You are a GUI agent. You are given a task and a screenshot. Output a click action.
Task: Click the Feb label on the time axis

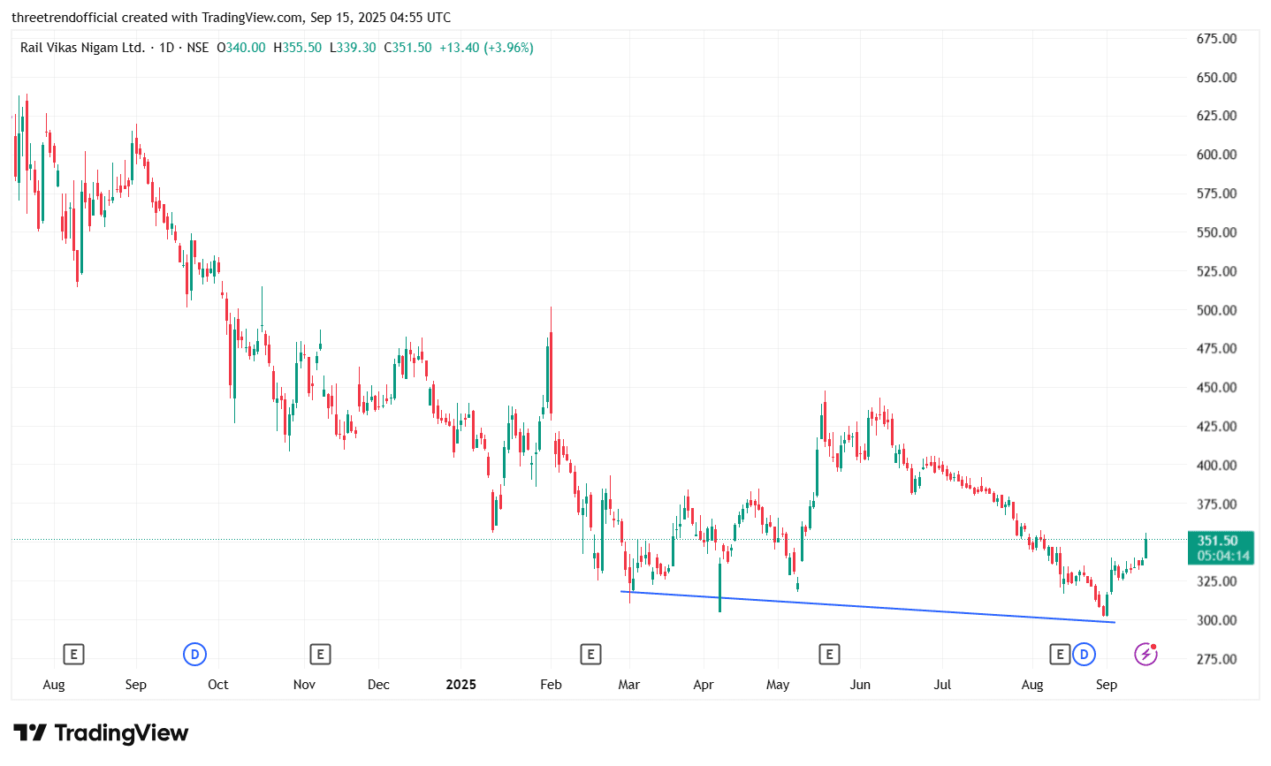[x=551, y=685]
